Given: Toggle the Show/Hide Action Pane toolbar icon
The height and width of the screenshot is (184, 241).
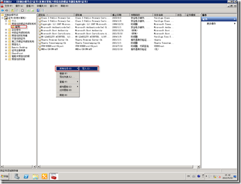Looking at the screenshot, I should point(42,11).
